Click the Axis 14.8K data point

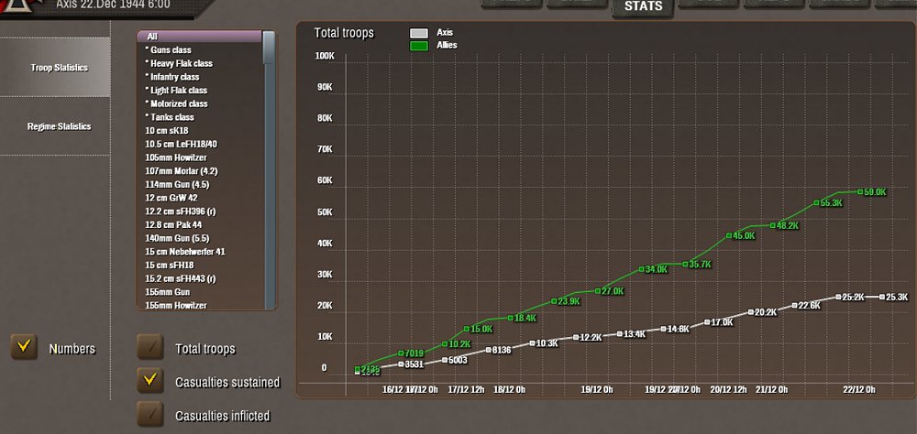[x=663, y=329]
